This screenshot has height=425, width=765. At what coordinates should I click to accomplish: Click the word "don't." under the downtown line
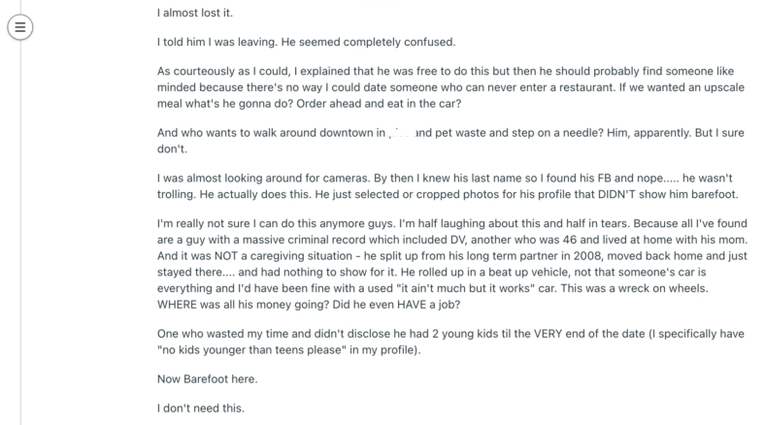point(172,149)
